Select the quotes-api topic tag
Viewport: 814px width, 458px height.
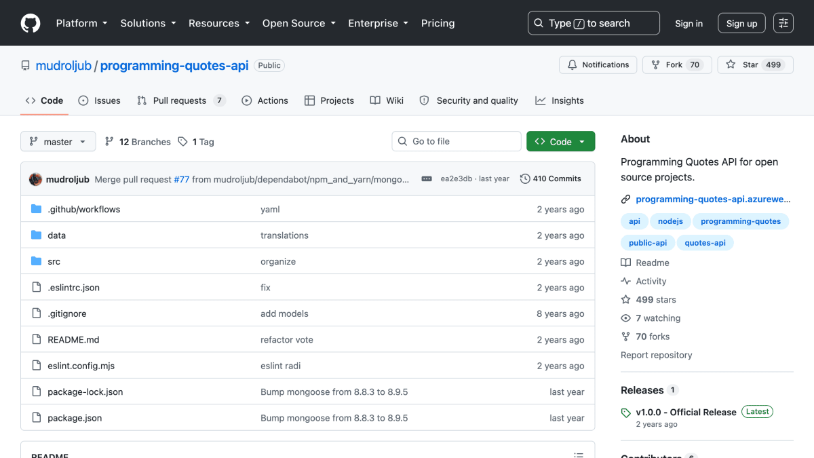705,243
